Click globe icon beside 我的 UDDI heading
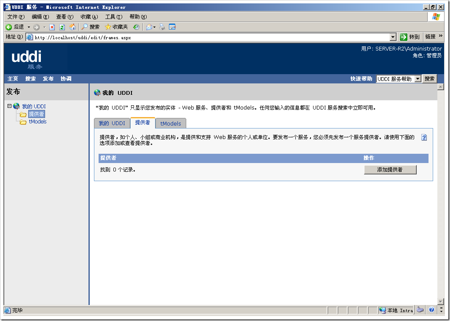This screenshot has width=450, height=321. [x=97, y=93]
